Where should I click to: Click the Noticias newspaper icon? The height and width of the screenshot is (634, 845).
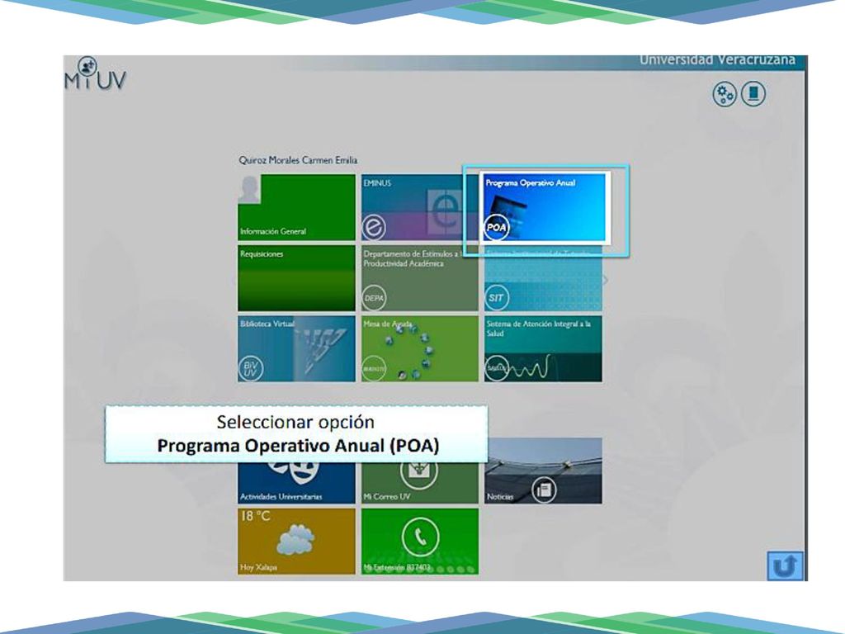click(x=545, y=490)
